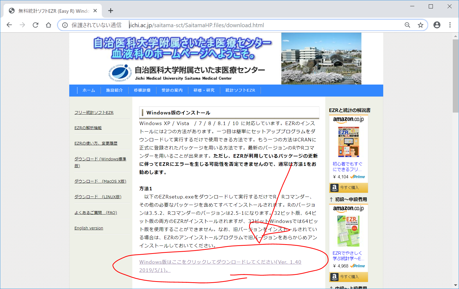Image resolution: width=459 pixels, height=289 pixels.
Task: Open the ダウンロード (LINUX版) sidebar link
Action: click(98, 197)
